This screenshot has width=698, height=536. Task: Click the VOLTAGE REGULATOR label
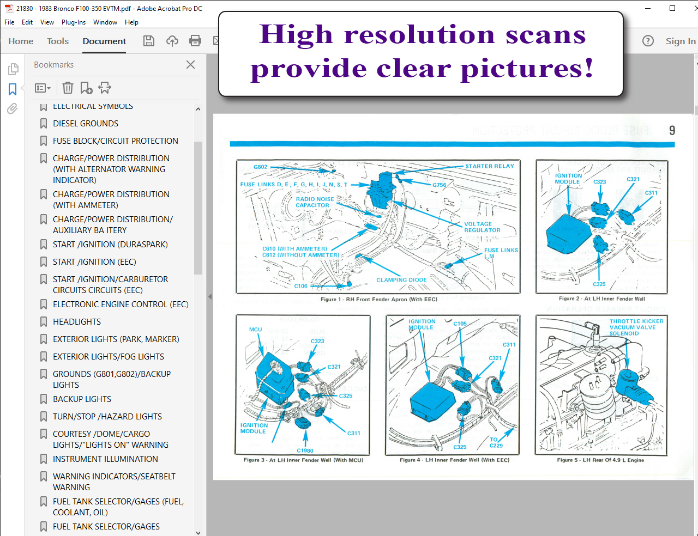[482, 227]
